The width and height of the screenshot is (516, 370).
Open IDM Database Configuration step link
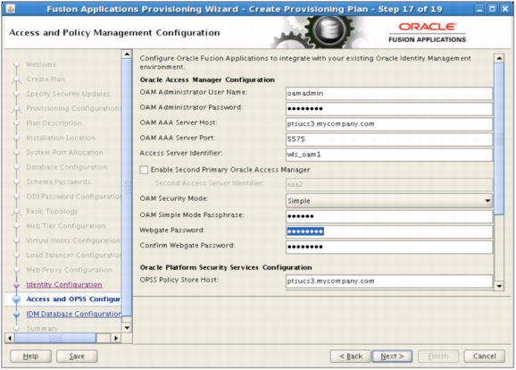(x=74, y=314)
